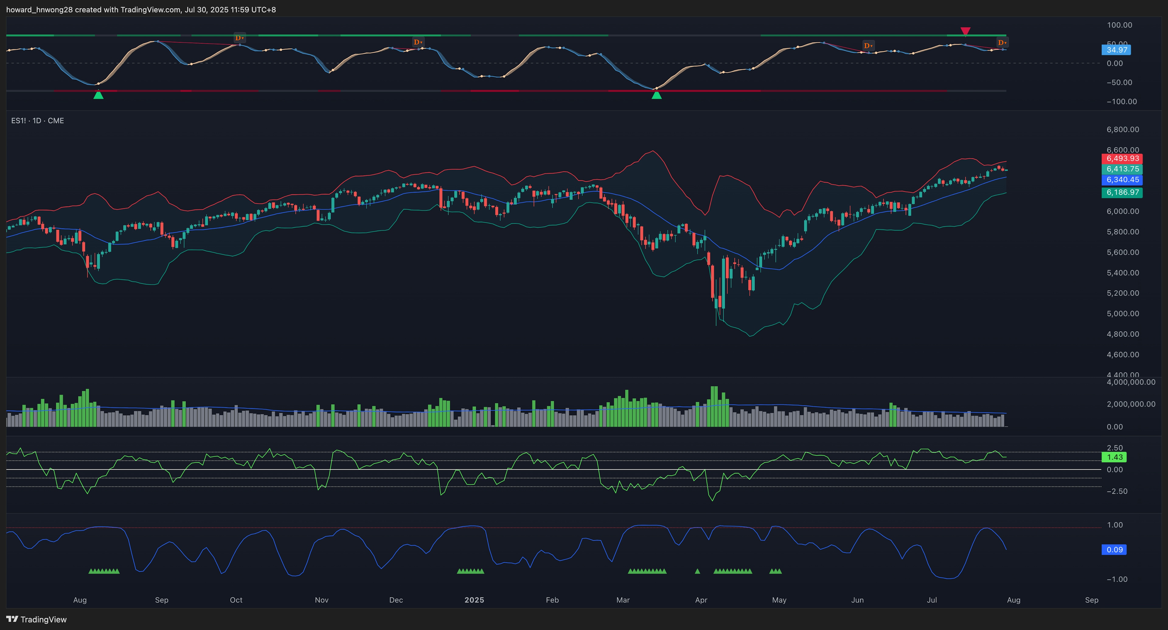Click the D divergence marker near October

tap(239, 38)
